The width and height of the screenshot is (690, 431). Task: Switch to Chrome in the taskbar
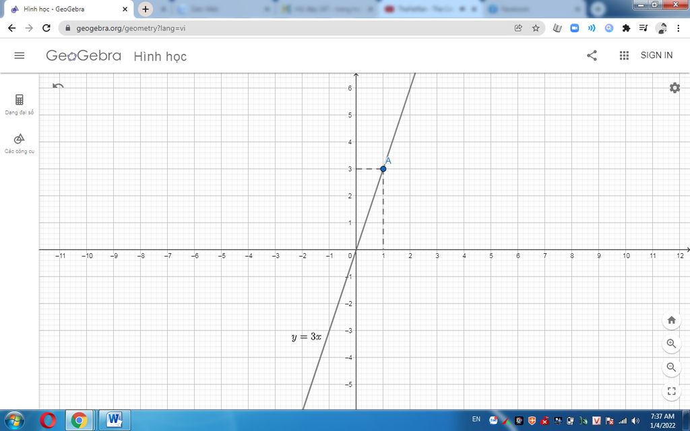click(80, 420)
